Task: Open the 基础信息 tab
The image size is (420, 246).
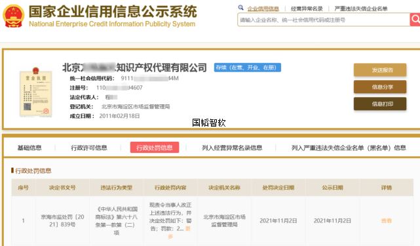Action: [x=29, y=148]
